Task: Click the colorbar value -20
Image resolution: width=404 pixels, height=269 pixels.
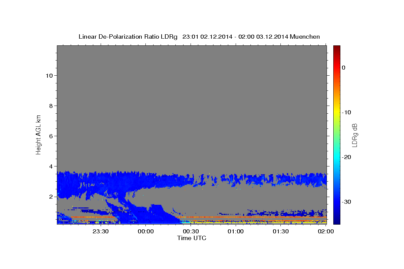Action: pos(346,157)
